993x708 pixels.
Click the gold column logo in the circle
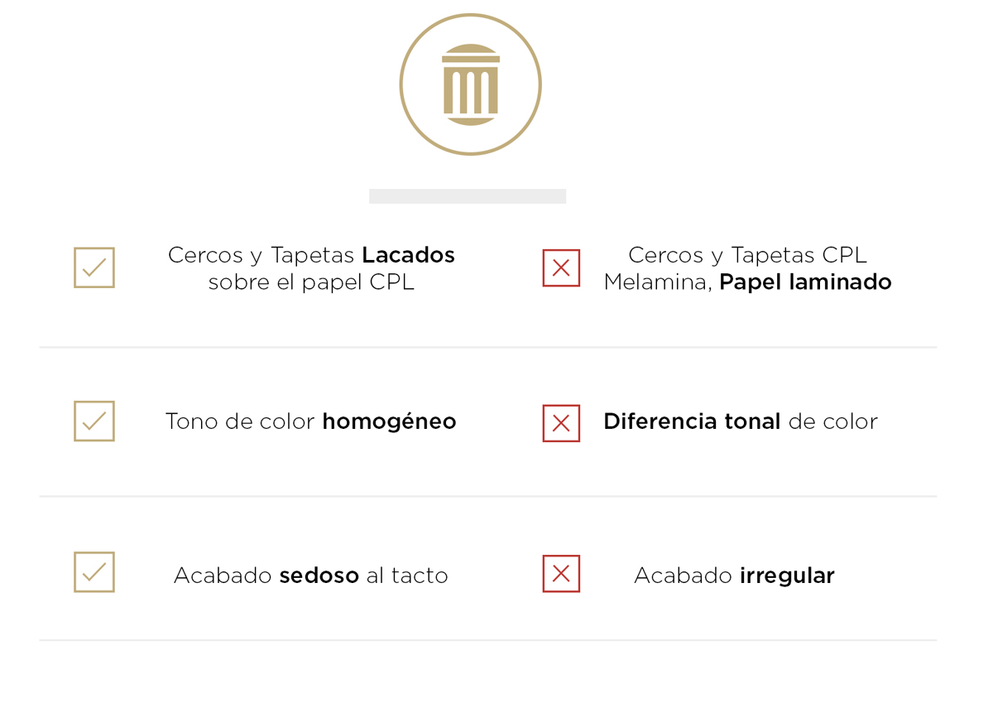(x=470, y=84)
